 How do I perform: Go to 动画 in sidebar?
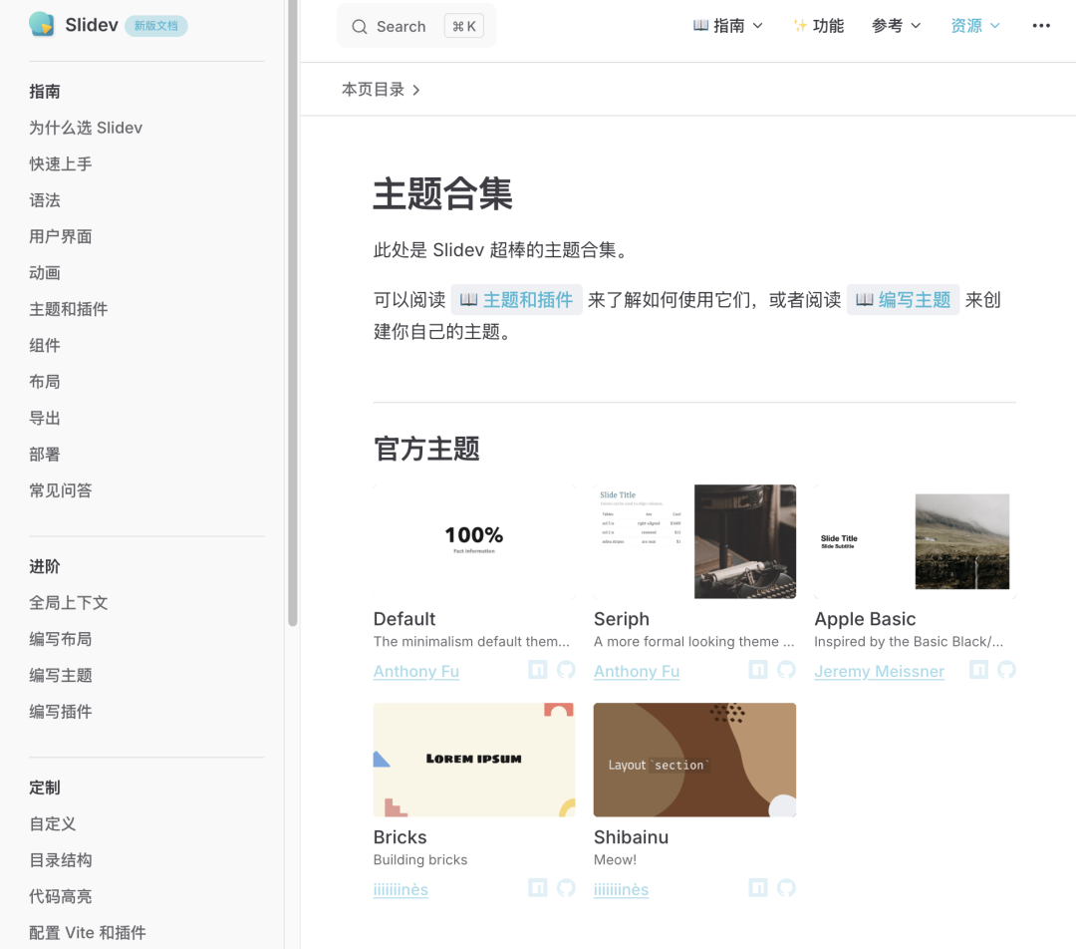(45, 273)
